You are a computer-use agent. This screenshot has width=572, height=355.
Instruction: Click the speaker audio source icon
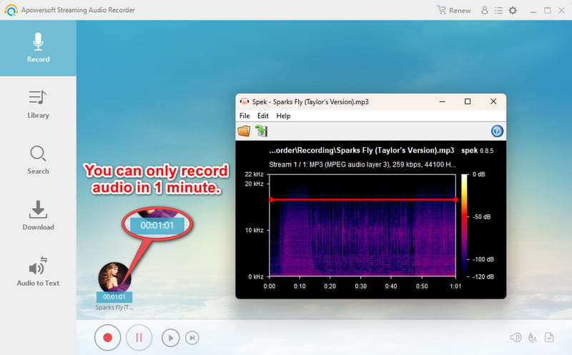(516, 338)
